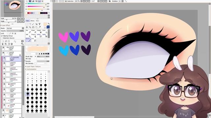Select the rectangular Selection tool

click(27, 24)
